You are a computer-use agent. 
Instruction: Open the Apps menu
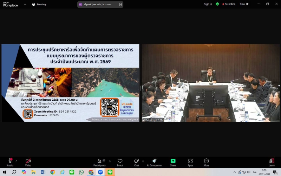pos(190,161)
